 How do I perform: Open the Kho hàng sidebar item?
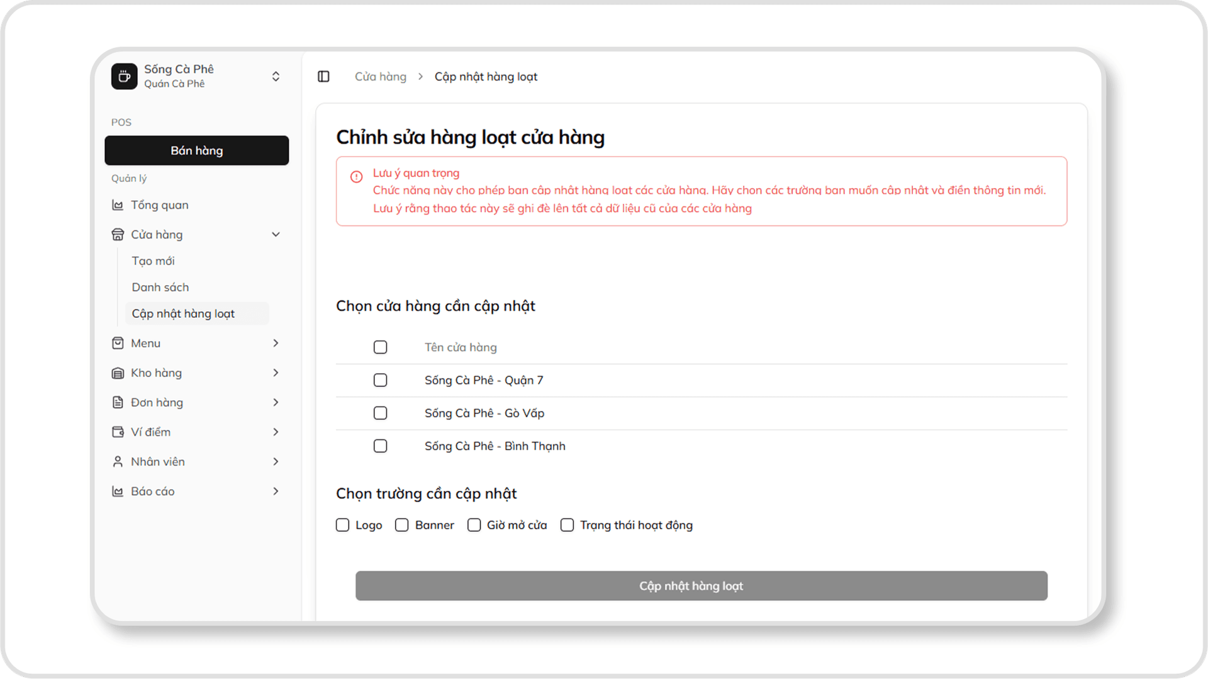click(196, 373)
